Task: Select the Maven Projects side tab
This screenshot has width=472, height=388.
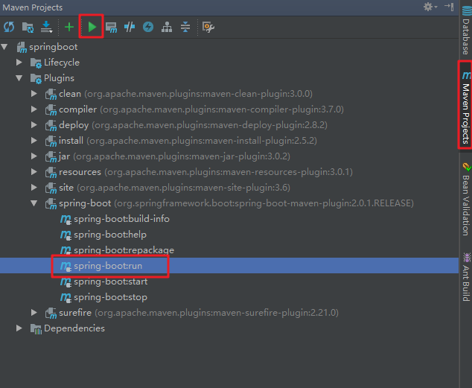Action: point(466,107)
